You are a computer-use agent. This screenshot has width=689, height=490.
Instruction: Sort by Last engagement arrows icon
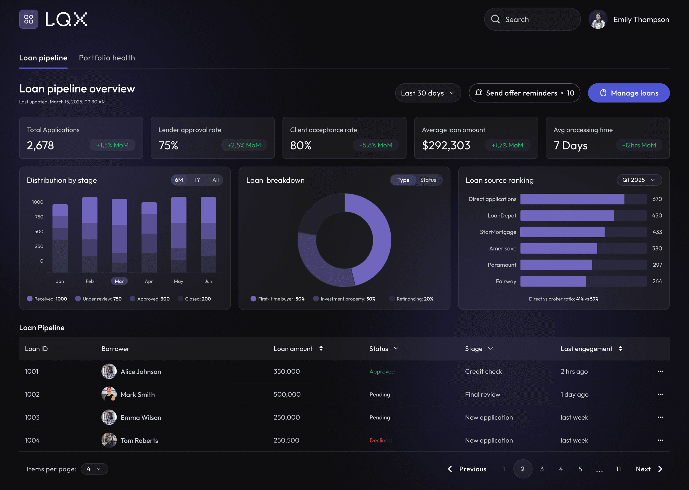[620, 348]
